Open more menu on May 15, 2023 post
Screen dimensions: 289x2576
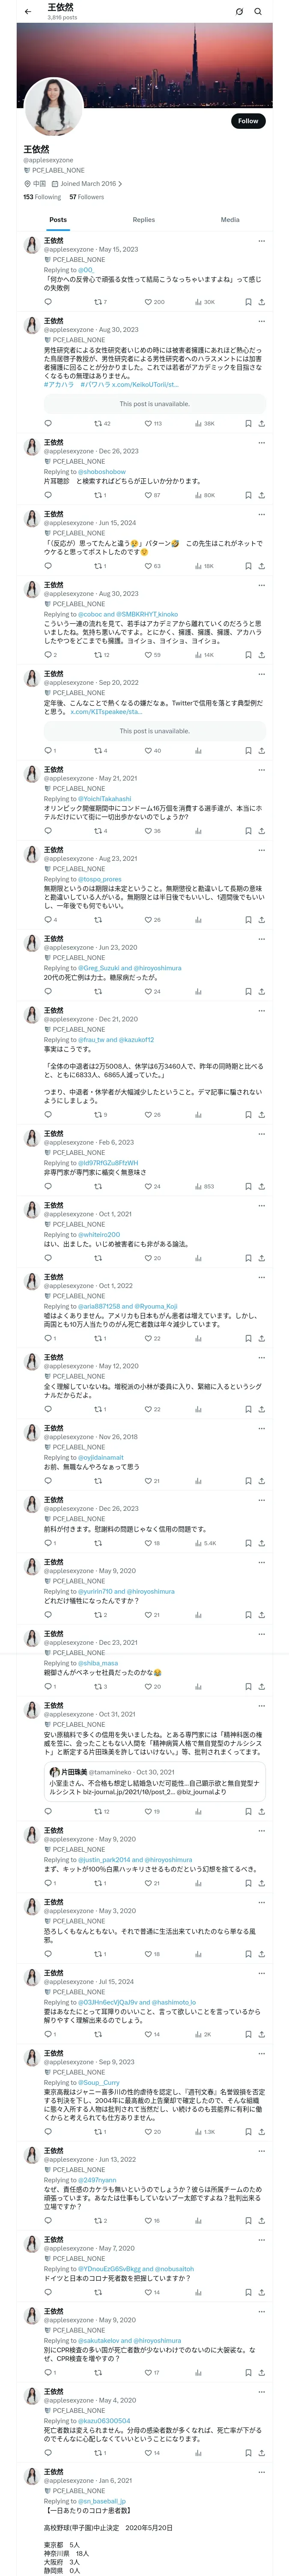tap(261, 241)
